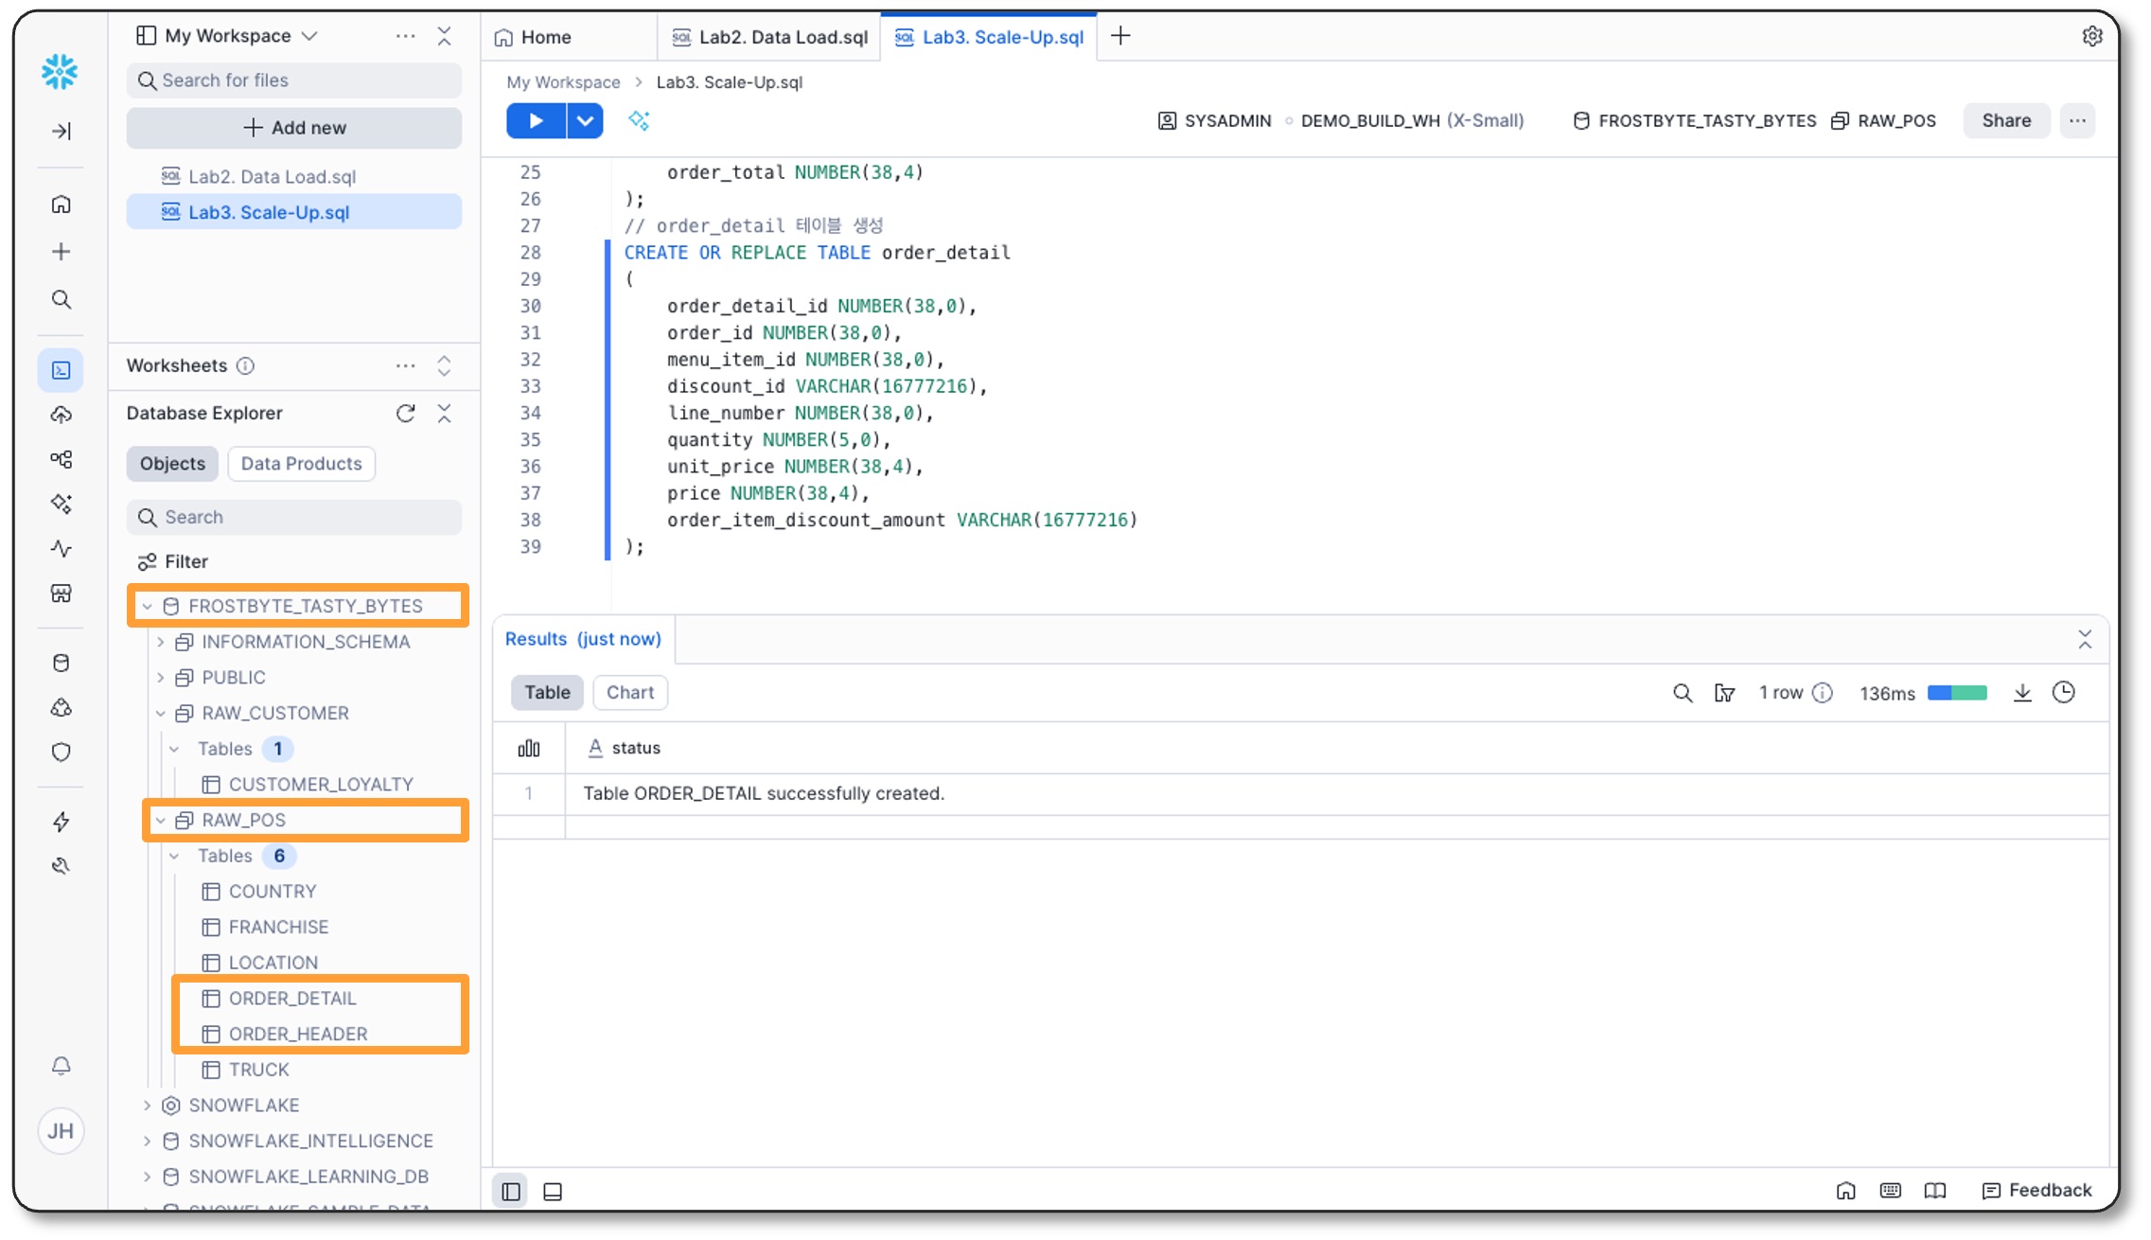Open query history clock icon in results

(x=2064, y=693)
